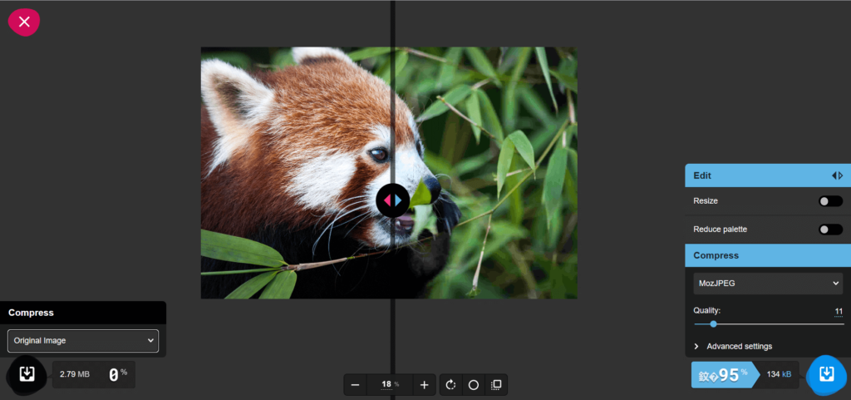Download the original image on left

[x=27, y=373]
